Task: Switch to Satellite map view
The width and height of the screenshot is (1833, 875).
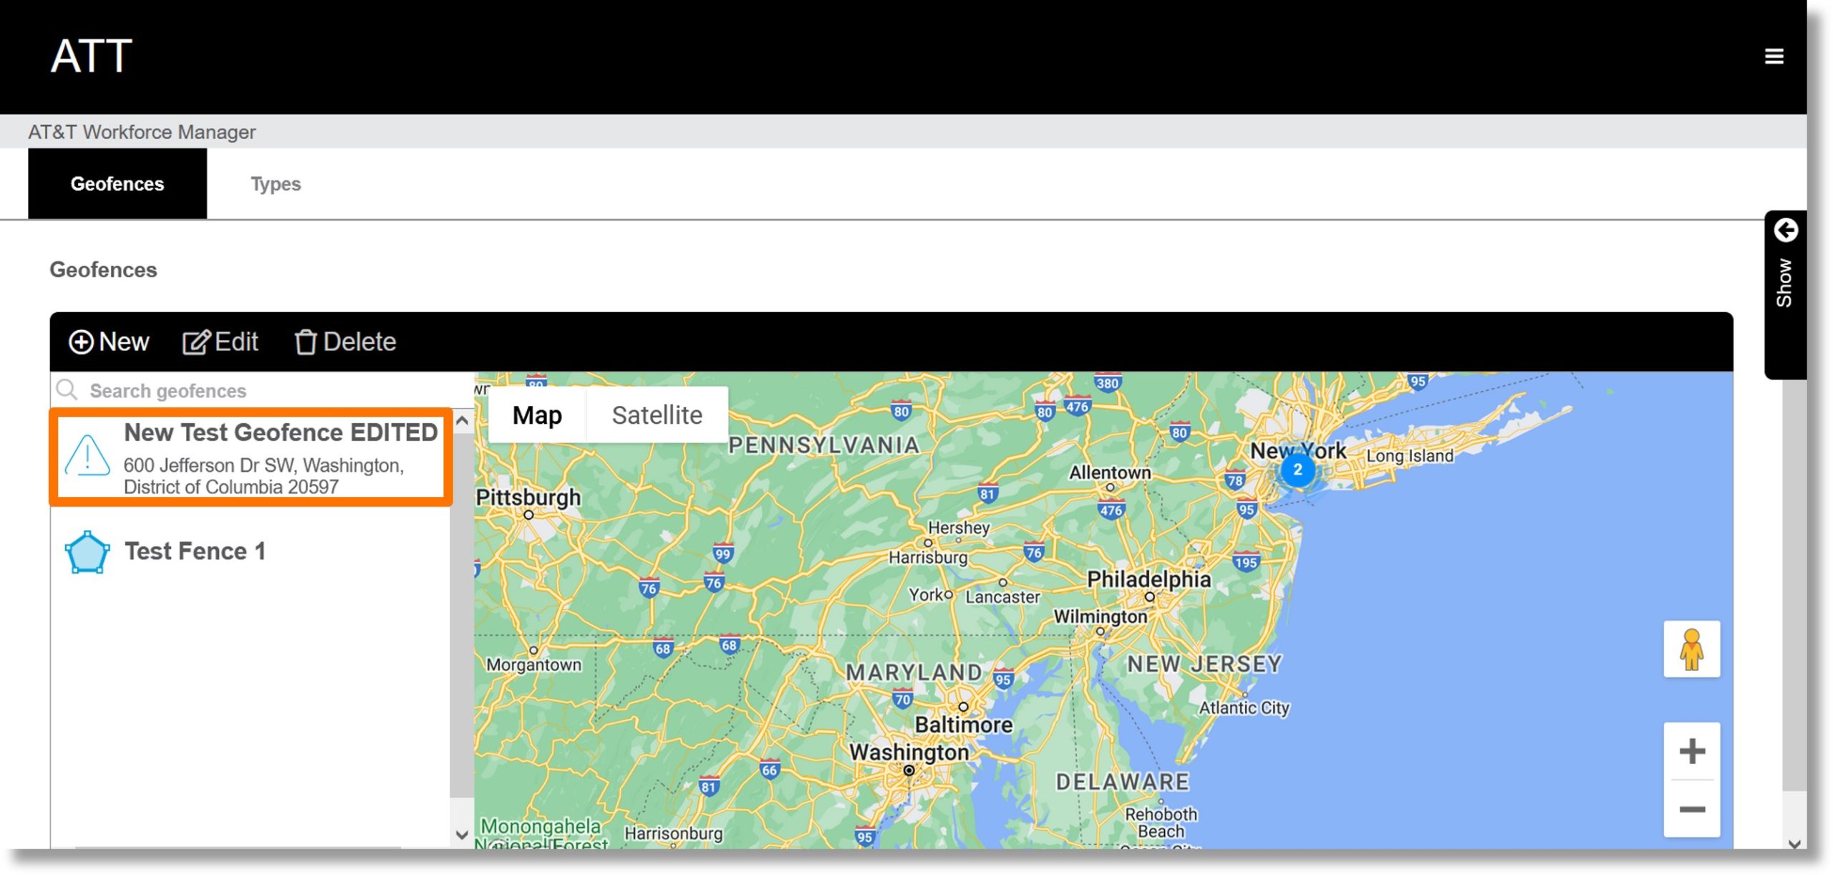Action: click(657, 414)
